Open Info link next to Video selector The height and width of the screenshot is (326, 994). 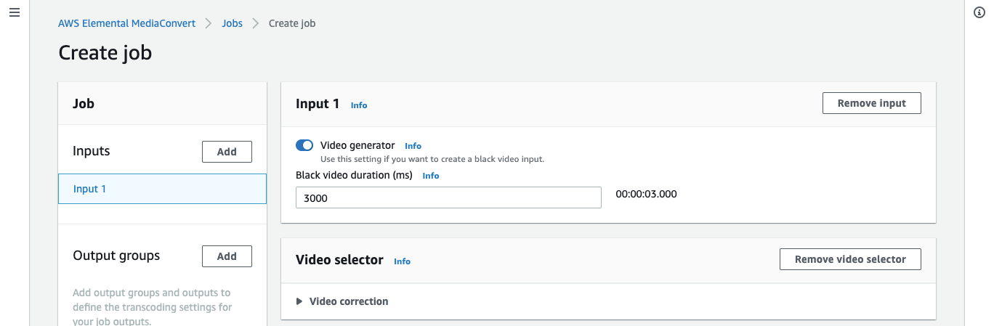402,261
